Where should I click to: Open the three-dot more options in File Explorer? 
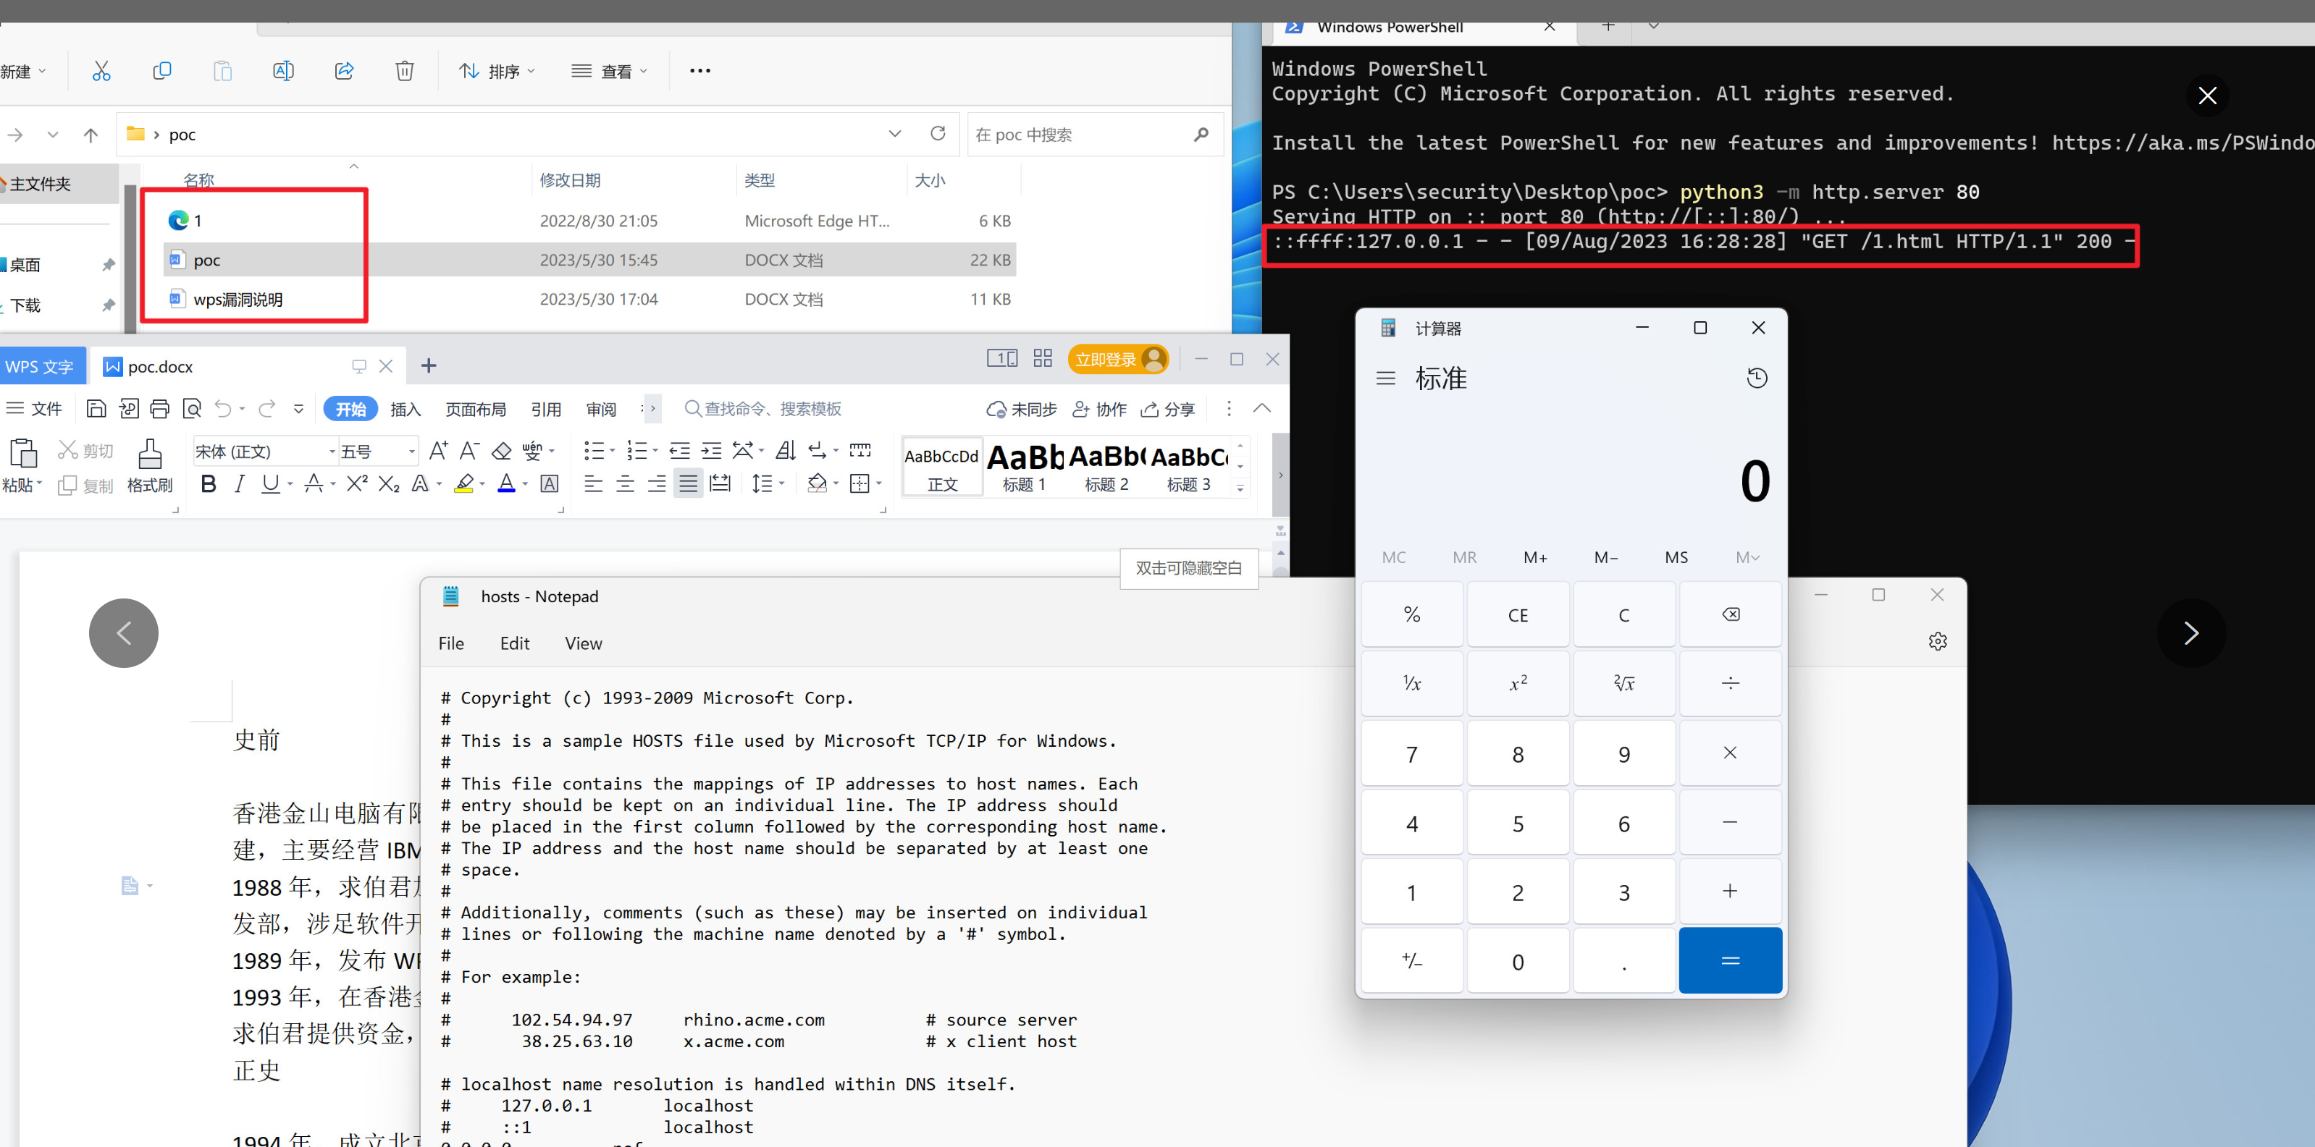(x=700, y=71)
